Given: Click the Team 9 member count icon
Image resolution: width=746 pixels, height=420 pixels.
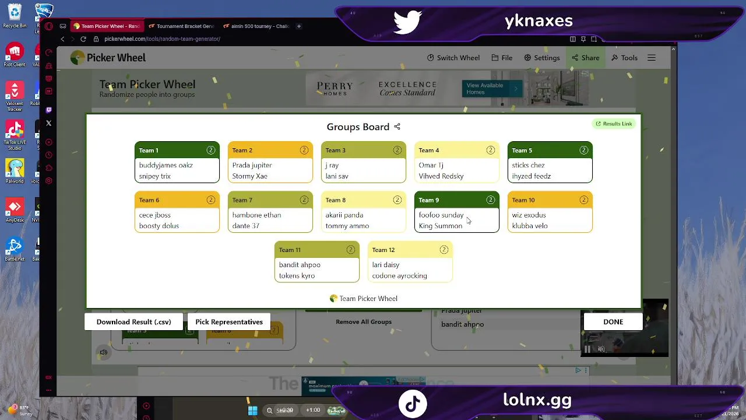Looking at the screenshot, I should [x=491, y=200].
